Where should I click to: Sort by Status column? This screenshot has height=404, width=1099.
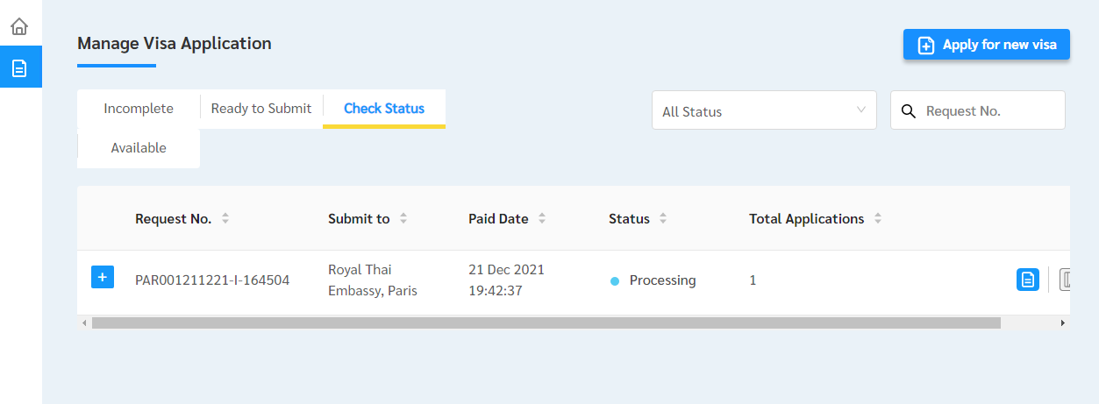point(663,219)
